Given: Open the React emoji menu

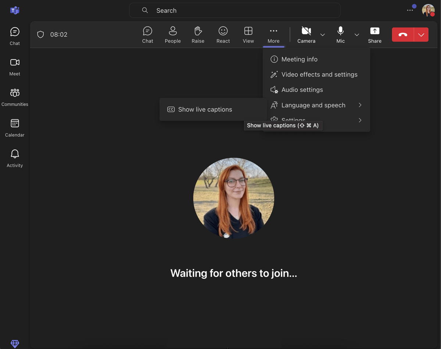Looking at the screenshot, I should [x=223, y=34].
